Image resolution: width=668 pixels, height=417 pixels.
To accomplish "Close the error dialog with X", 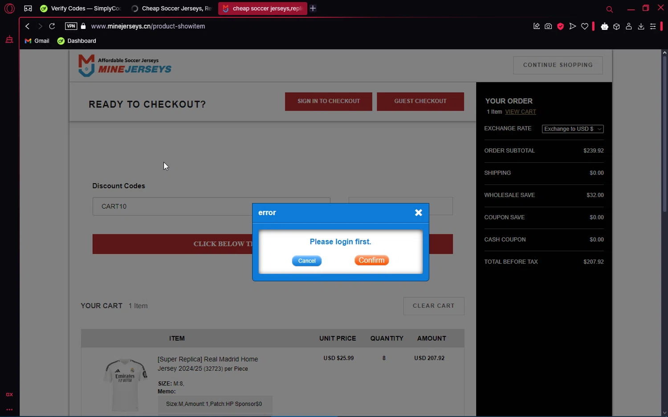I will 418,213.
